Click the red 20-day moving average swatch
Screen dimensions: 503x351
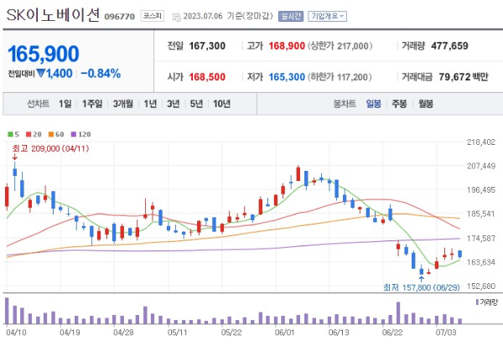pyautogui.click(x=29, y=134)
